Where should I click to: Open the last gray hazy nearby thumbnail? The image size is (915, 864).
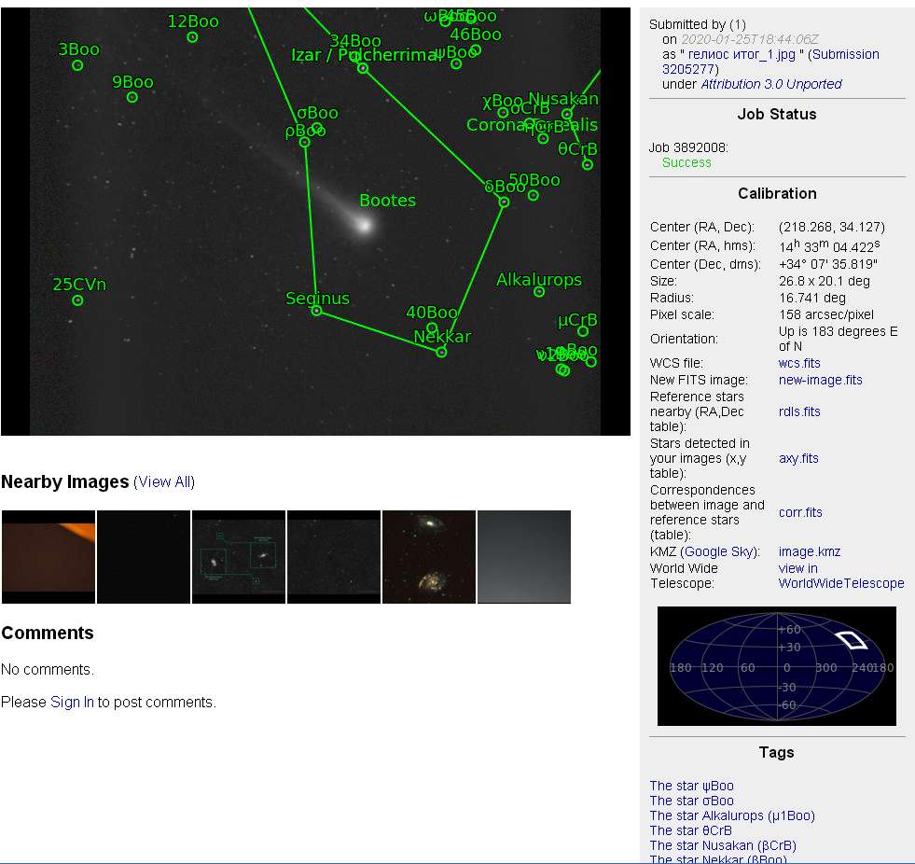(x=524, y=557)
